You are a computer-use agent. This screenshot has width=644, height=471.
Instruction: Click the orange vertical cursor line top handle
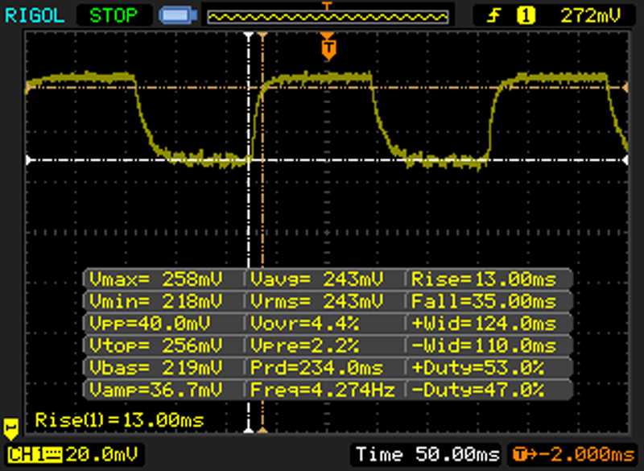pos(262,36)
